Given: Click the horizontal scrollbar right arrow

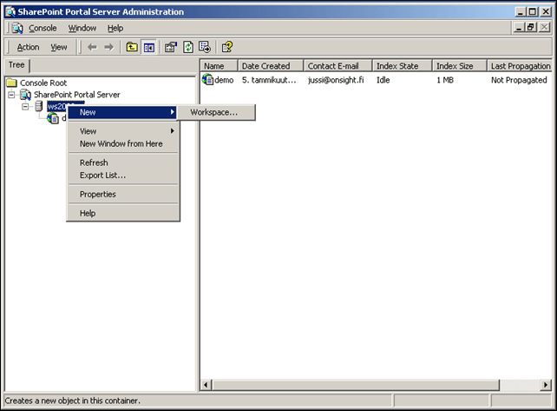Looking at the screenshot, I should coord(546,385).
